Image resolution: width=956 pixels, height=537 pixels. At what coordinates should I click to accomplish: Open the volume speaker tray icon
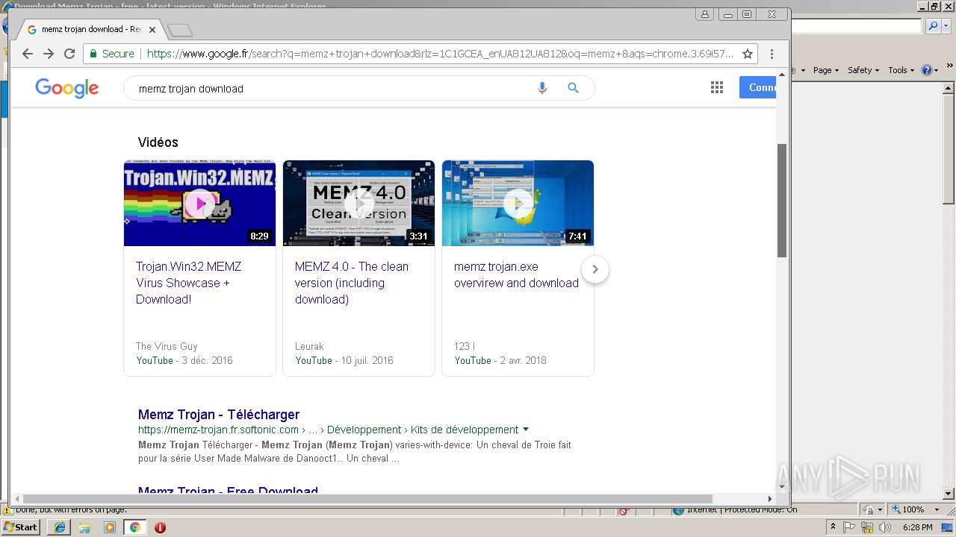884,527
